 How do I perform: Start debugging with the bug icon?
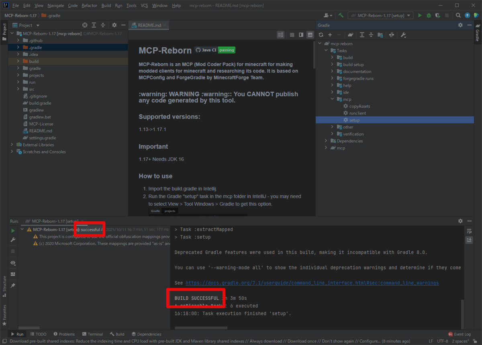(x=429, y=15)
